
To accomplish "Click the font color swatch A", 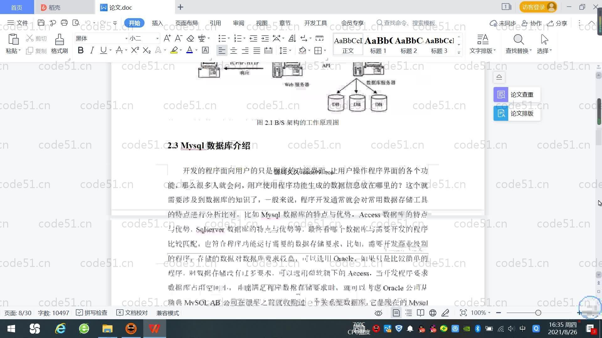I will pyautogui.click(x=189, y=50).
